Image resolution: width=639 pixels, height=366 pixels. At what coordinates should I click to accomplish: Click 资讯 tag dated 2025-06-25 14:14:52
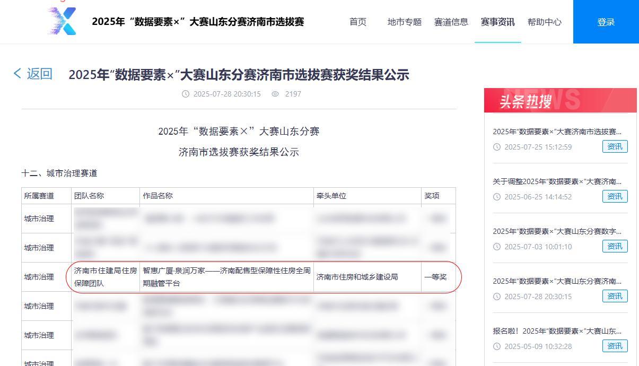coord(615,196)
